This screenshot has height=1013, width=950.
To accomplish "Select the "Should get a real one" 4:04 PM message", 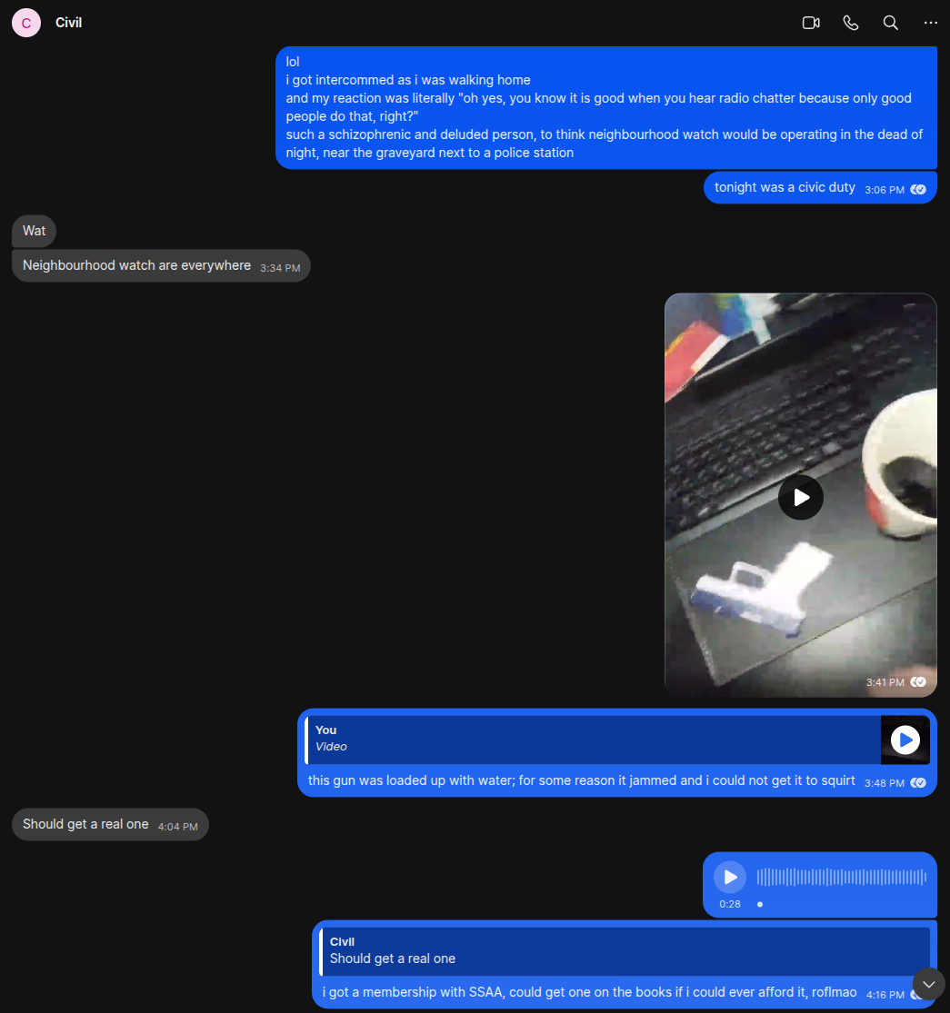I will point(110,824).
